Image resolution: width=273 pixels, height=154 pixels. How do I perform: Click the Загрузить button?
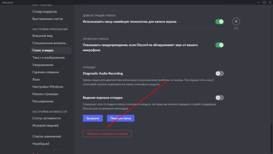(93, 118)
